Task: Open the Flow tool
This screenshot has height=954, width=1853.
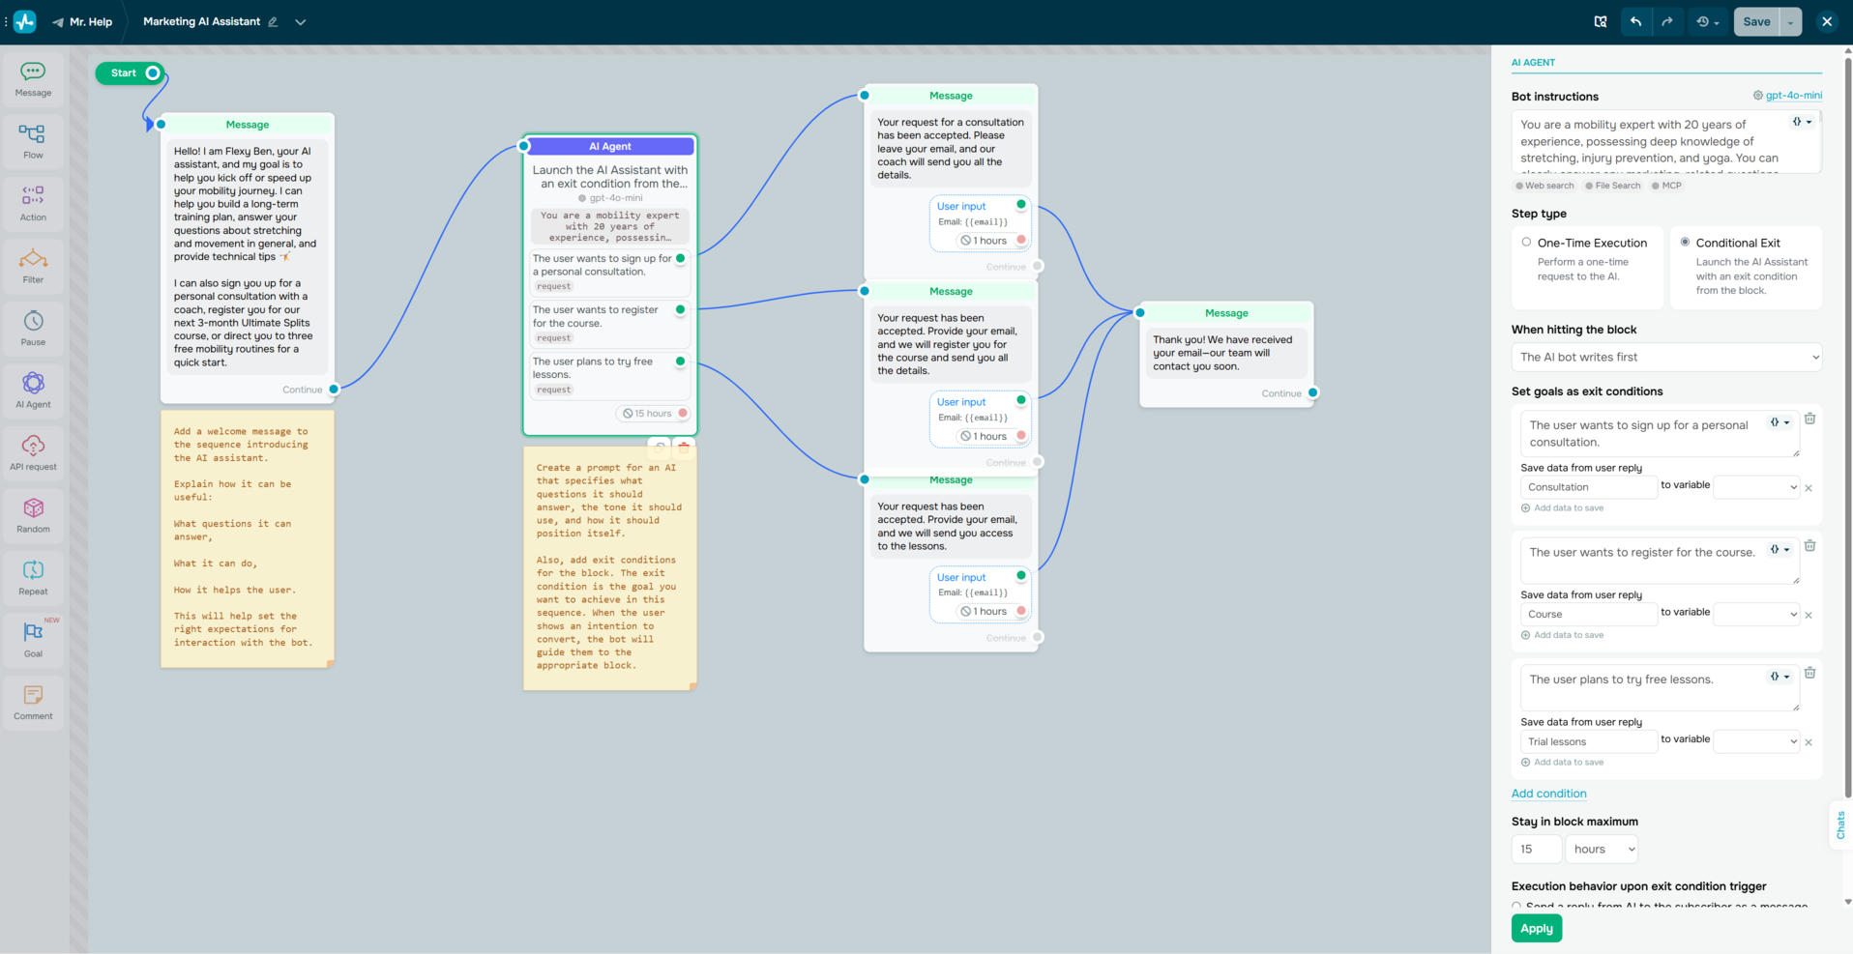Action: [x=33, y=140]
